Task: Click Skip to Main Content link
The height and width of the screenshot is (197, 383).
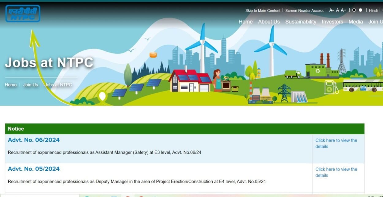Action: [x=263, y=10]
